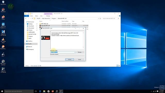
Task: Click the Explorer search box
Action: tap(111, 18)
